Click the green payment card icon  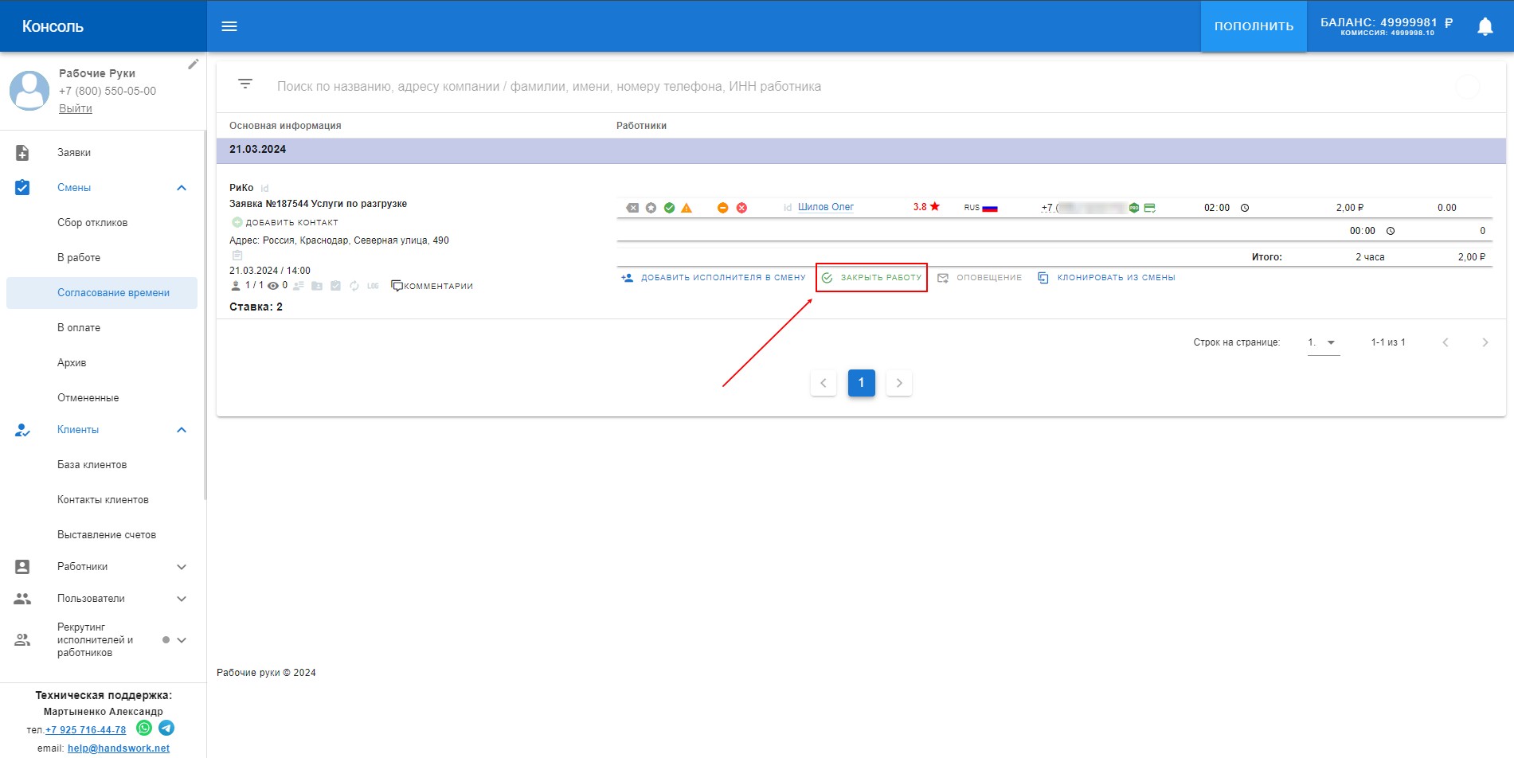pos(1149,208)
